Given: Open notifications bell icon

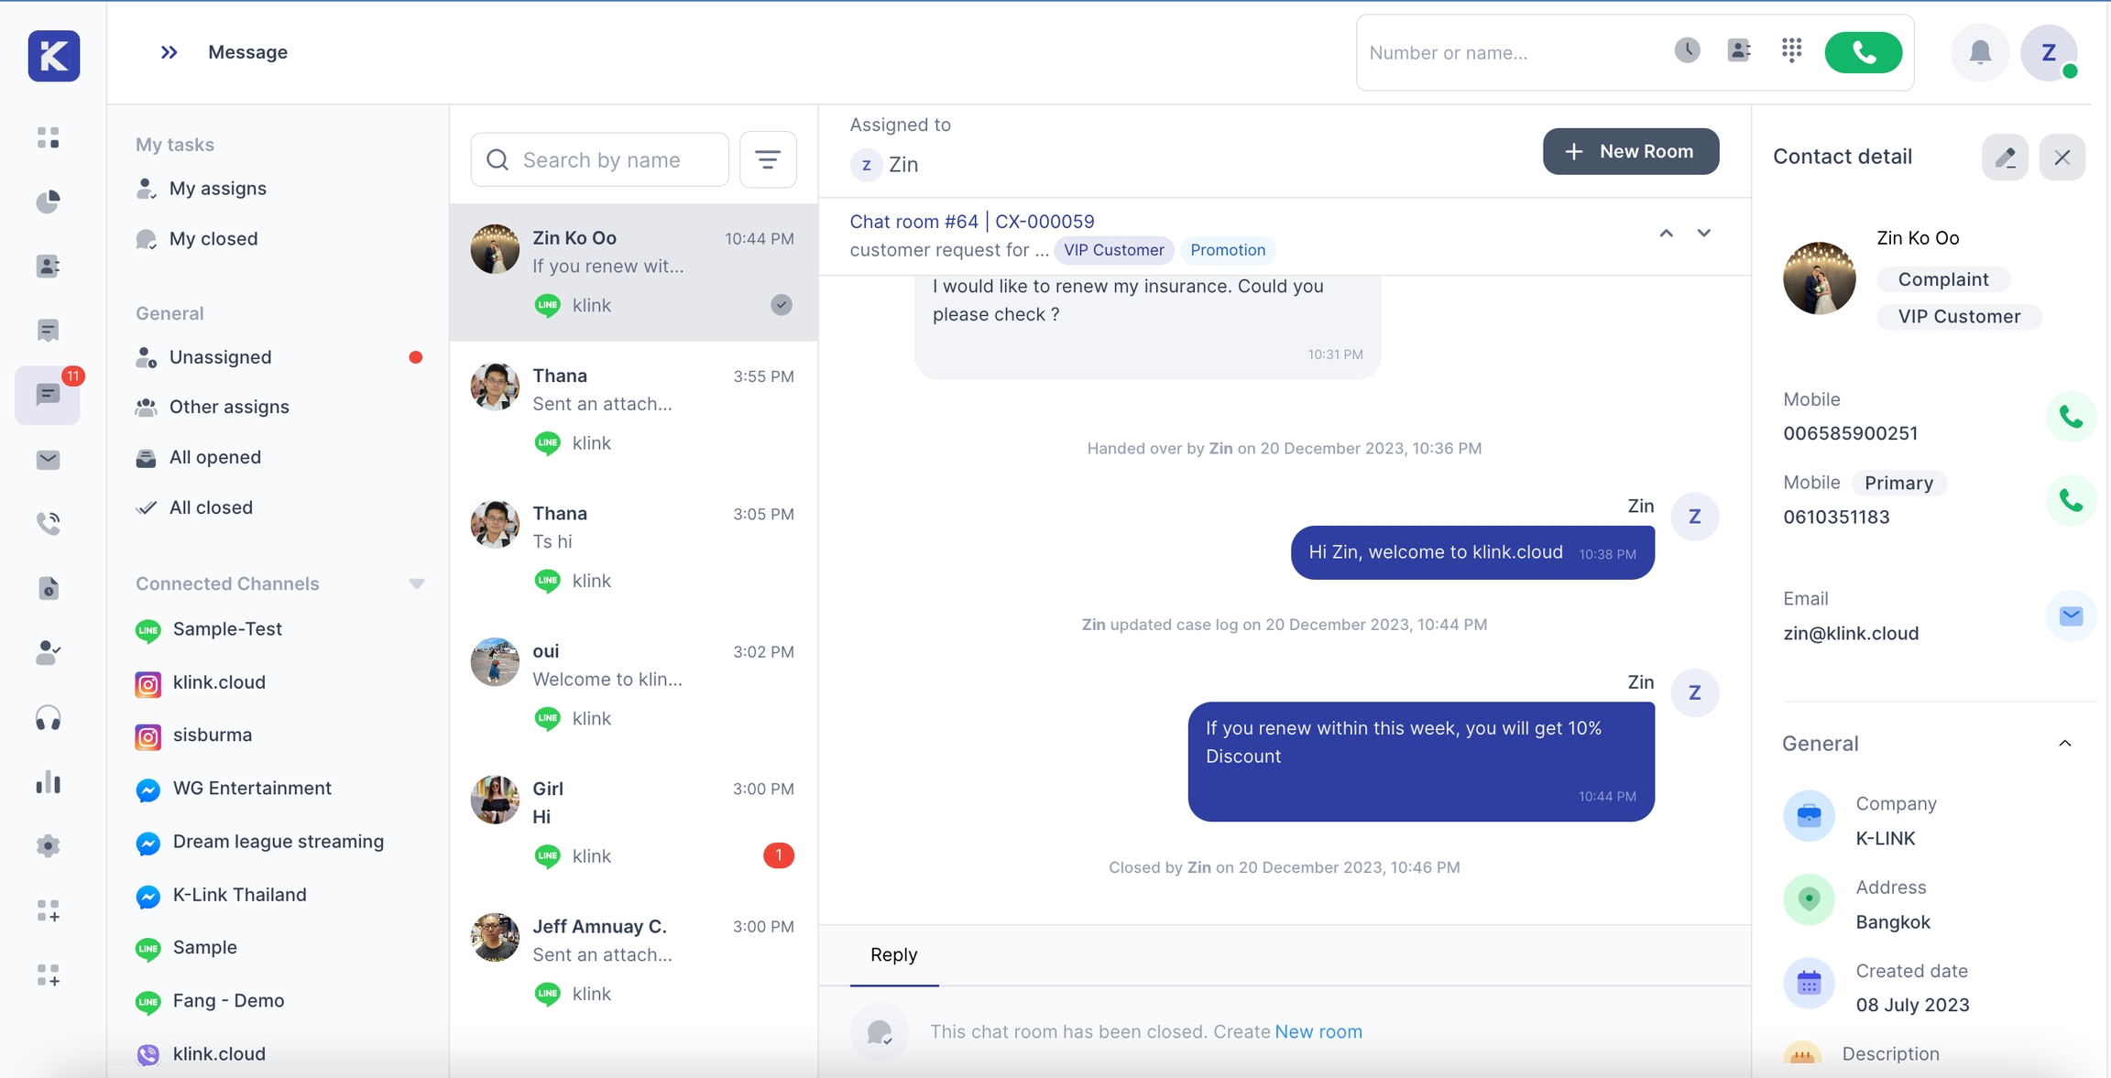Looking at the screenshot, I should [1979, 52].
